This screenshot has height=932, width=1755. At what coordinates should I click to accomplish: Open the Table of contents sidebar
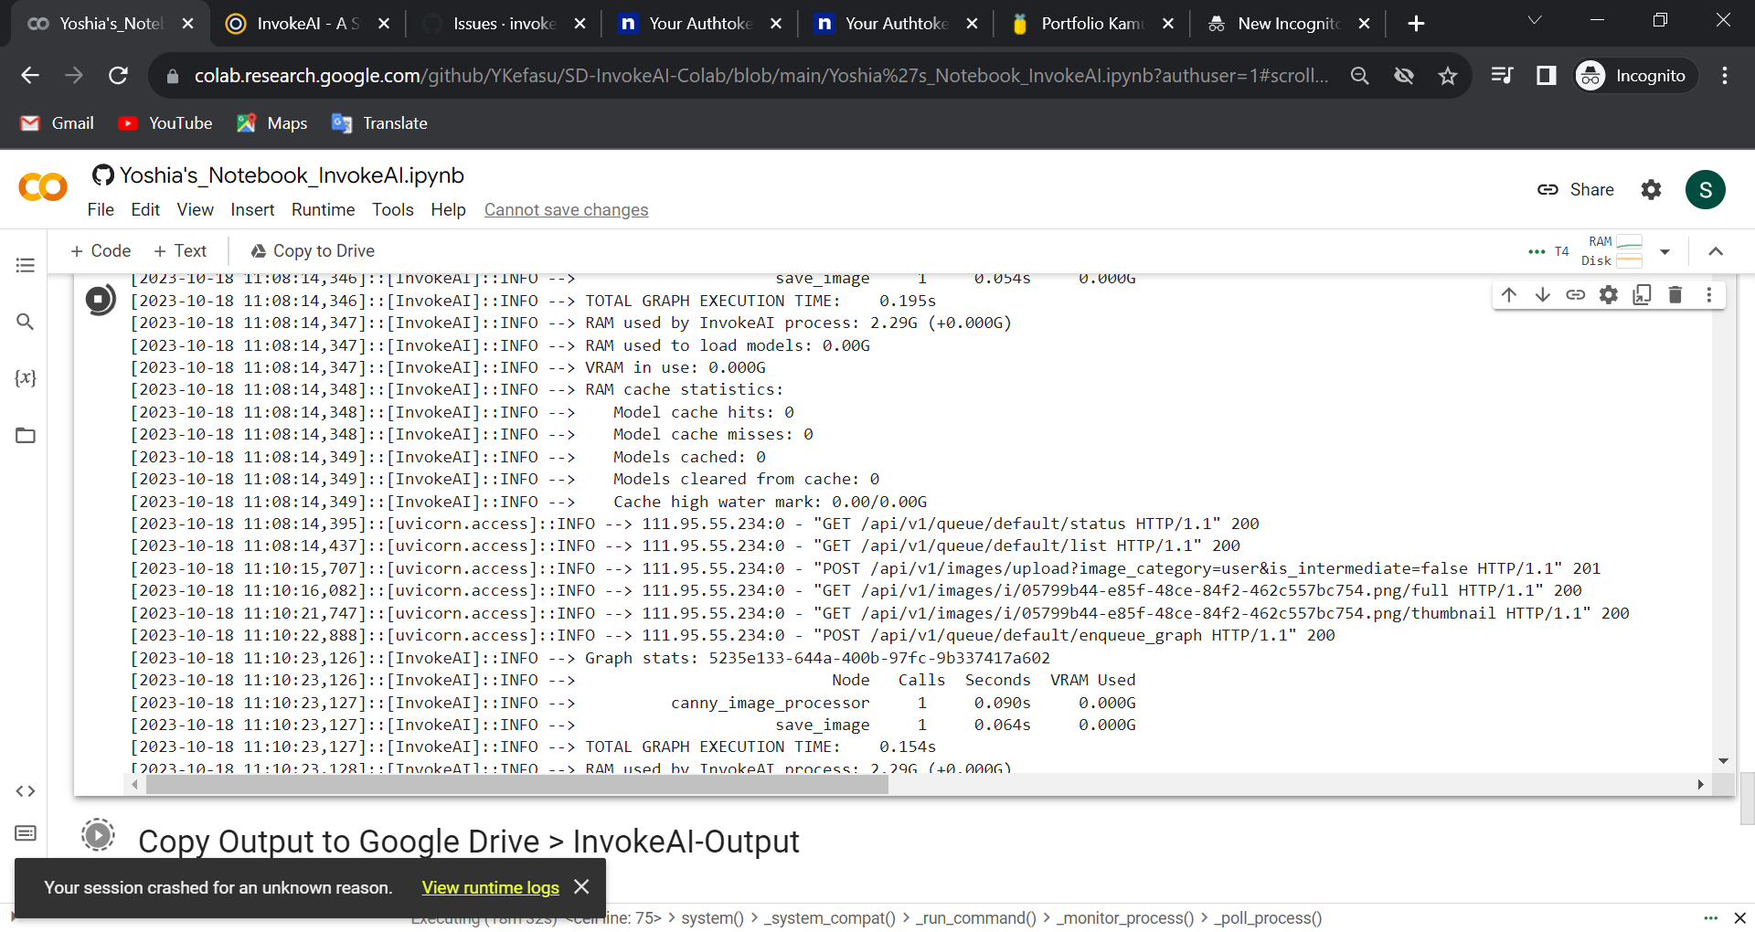(x=25, y=265)
